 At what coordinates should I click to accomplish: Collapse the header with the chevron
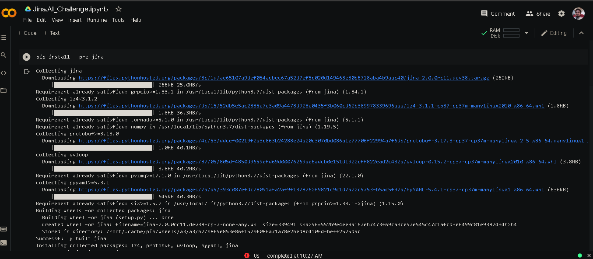point(582,33)
